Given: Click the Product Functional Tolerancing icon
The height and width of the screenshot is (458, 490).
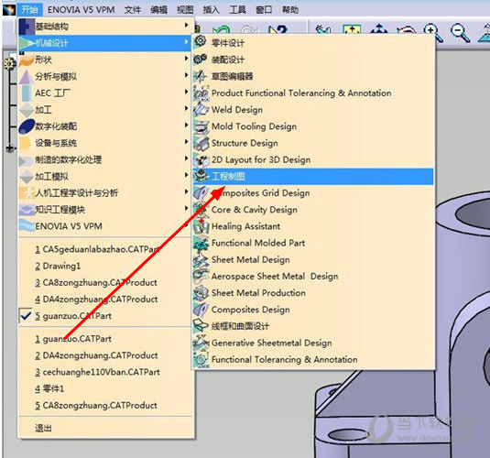Looking at the screenshot, I should pos(201,93).
